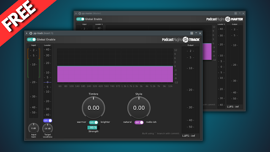Screen dimensions: 270x152
Task: Click the gear icon in pp-track title bar
Action: [x=31, y=33]
